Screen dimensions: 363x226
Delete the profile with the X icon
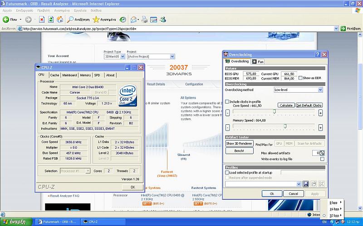click(321, 184)
